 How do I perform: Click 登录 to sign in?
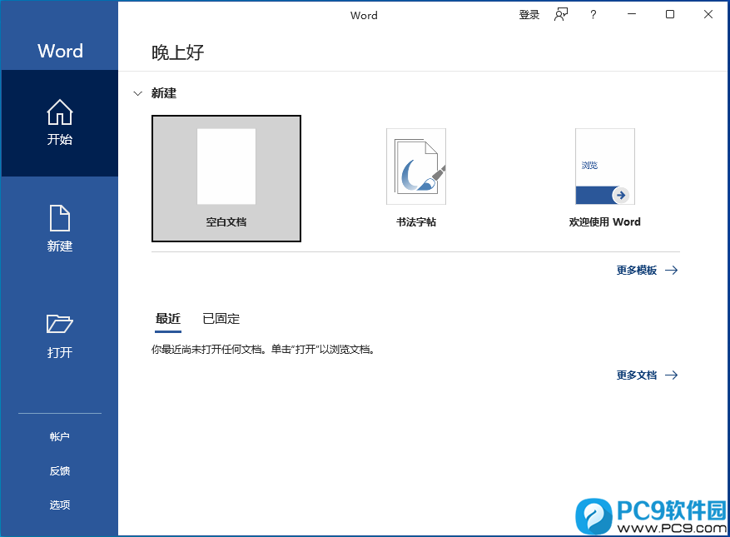click(529, 15)
